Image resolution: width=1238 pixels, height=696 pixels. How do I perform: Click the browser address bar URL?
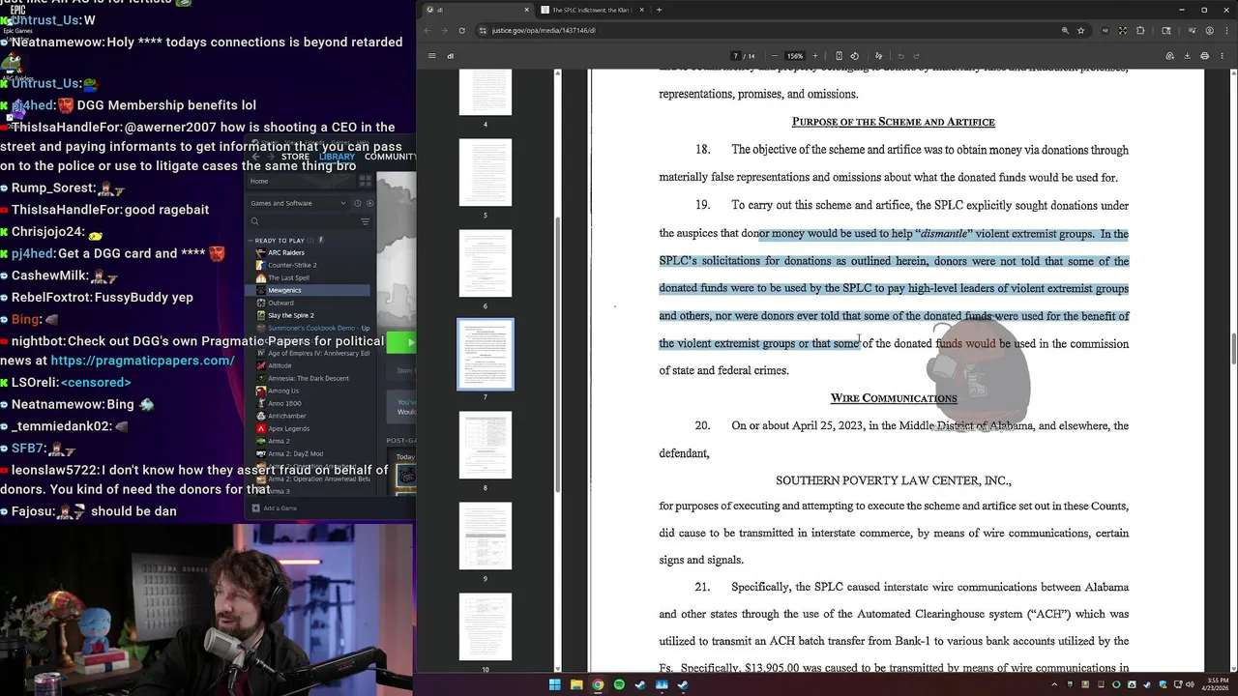pos(543,30)
